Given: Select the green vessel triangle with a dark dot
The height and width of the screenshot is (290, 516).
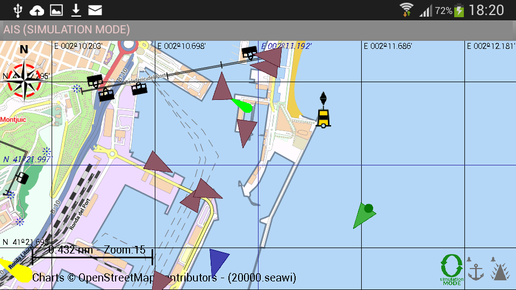Looking at the screenshot, I should coord(364,216).
